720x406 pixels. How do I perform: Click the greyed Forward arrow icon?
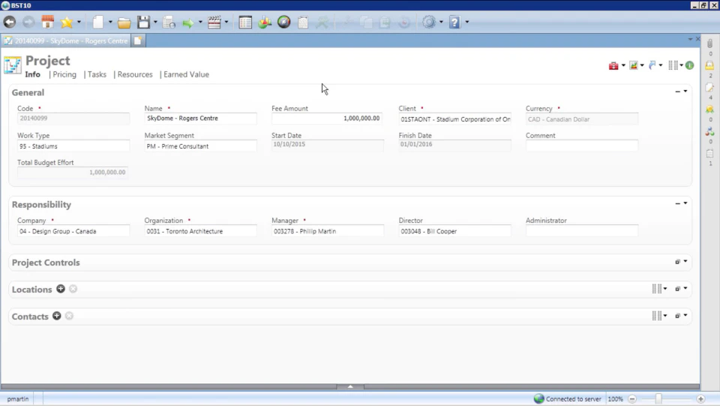(28, 22)
